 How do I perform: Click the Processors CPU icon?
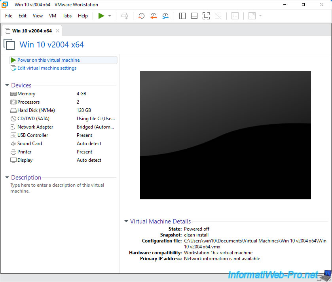13,102
